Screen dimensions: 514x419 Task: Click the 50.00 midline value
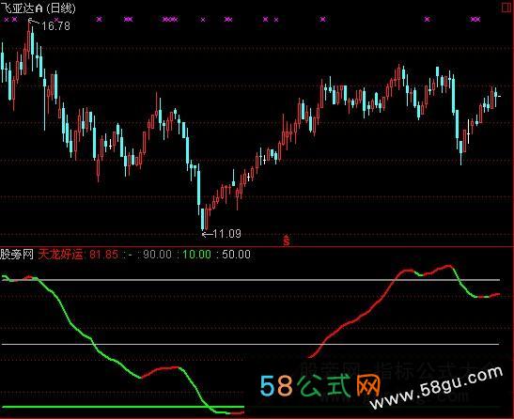point(237,254)
